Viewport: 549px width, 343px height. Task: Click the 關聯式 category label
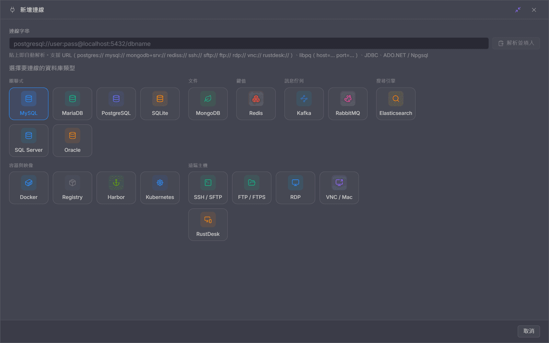(16, 81)
